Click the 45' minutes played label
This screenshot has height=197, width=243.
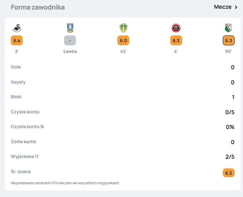point(123,52)
